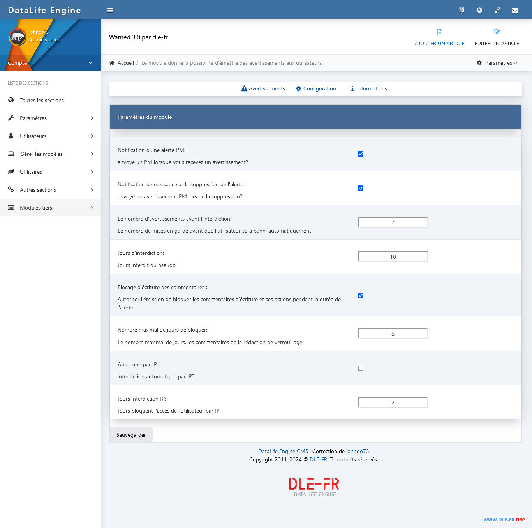The height and width of the screenshot is (528, 532).
Task: Expand Autres sections chevron
Action: (x=92, y=190)
